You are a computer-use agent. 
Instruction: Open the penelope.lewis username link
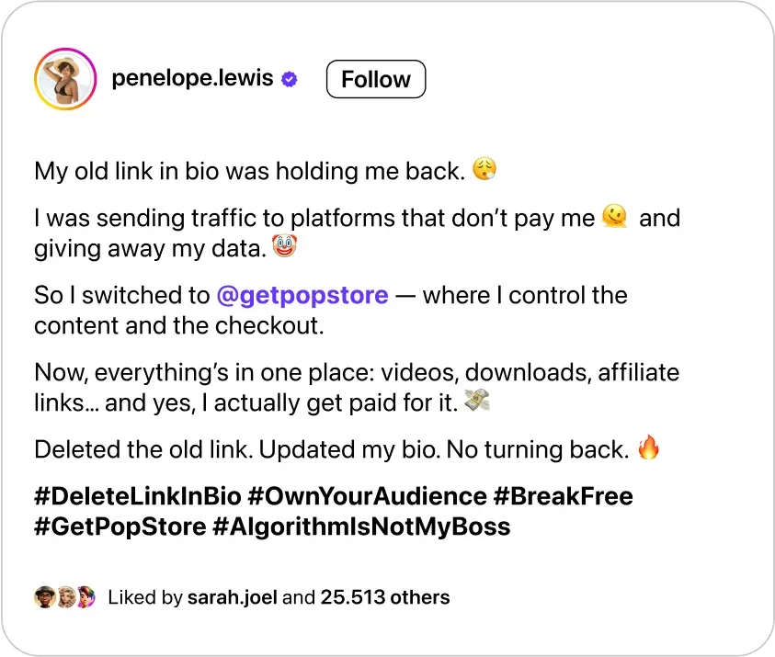click(192, 78)
